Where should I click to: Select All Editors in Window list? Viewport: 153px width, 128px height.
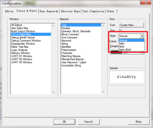[x=31, y=25]
